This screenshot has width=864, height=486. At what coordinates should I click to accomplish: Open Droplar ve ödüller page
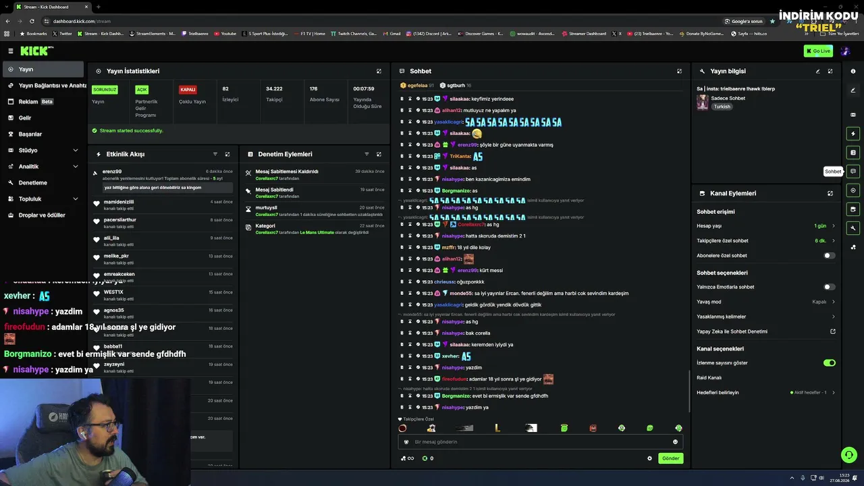click(43, 215)
